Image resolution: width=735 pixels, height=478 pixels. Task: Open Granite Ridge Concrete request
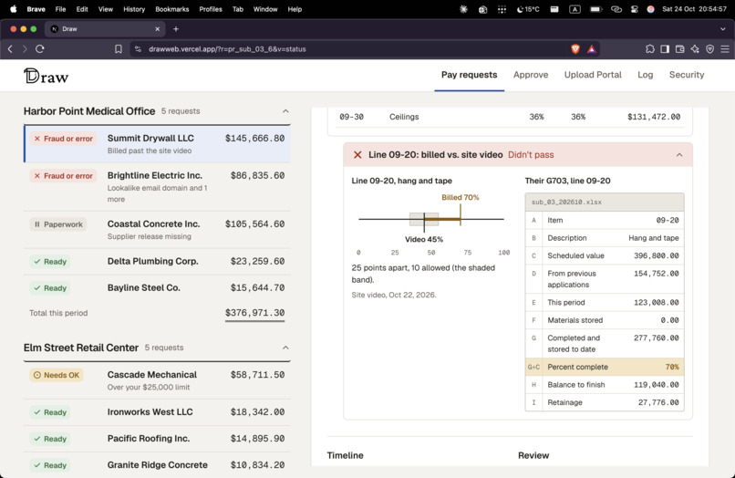point(157,465)
